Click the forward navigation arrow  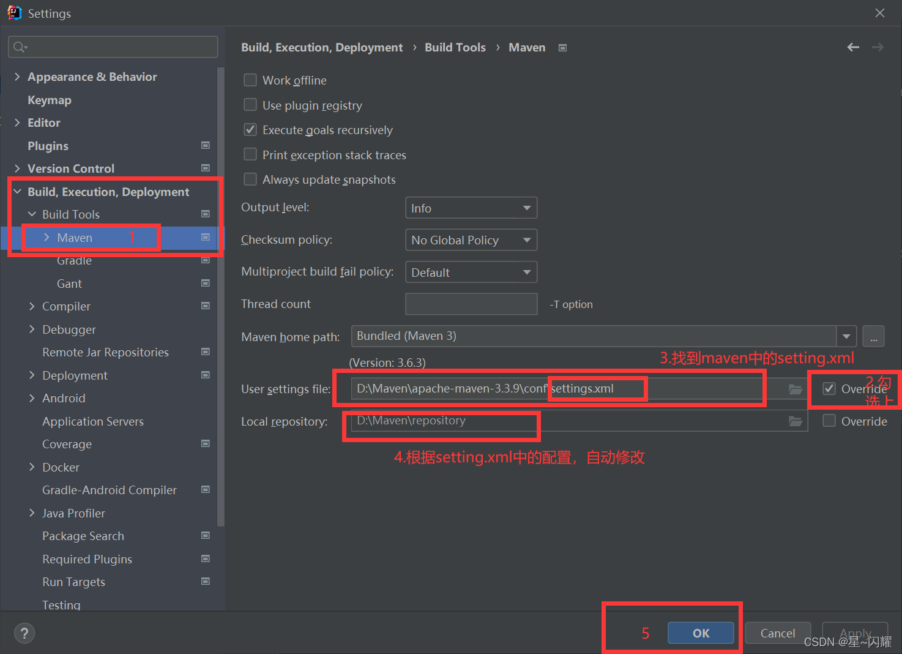878,47
